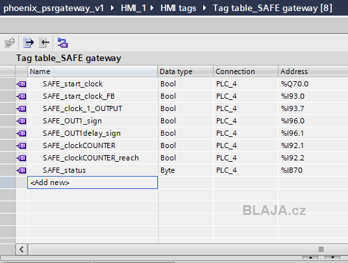
Task: Click the Add new tag input cell
Action: tap(93, 182)
